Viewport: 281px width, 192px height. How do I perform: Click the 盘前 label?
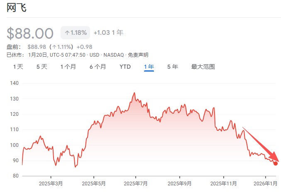click(x=14, y=47)
